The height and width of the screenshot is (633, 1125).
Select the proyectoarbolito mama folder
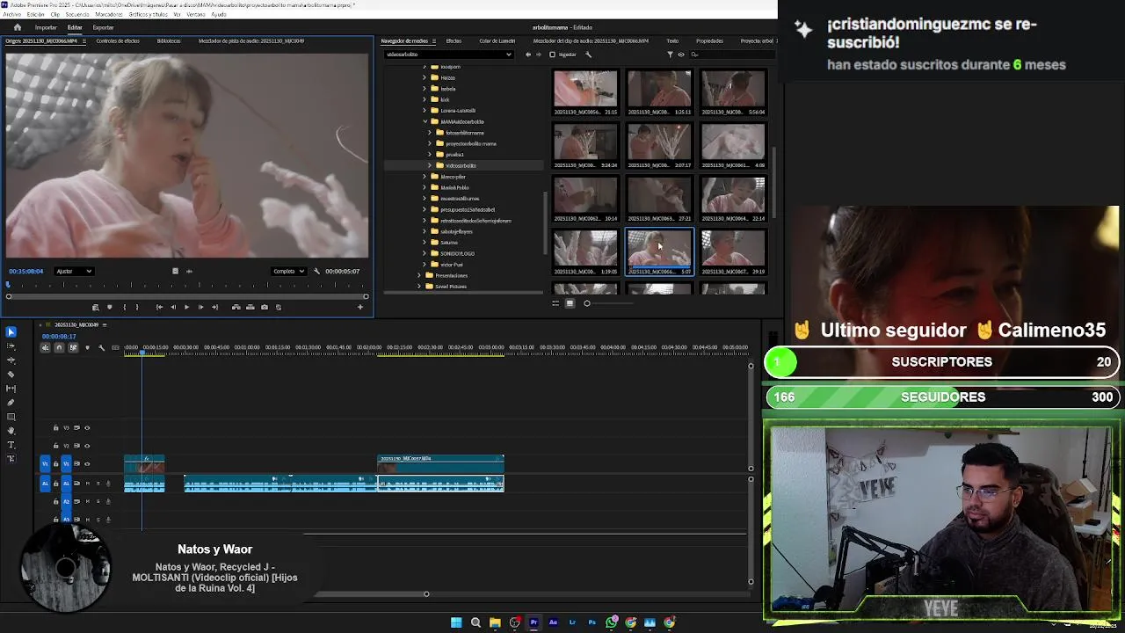tap(470, 143)
